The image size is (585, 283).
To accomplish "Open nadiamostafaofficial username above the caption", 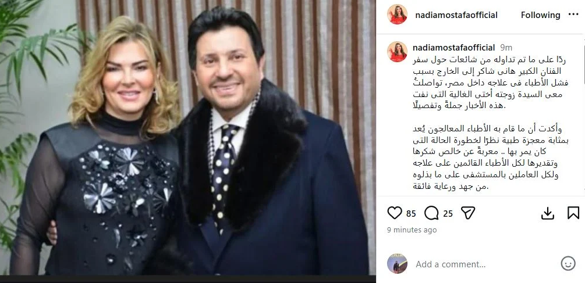I will coord(453,47).
